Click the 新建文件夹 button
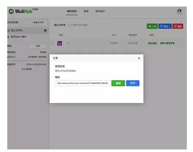The width and height of the screenshot is (193, 152). [38, 23]
